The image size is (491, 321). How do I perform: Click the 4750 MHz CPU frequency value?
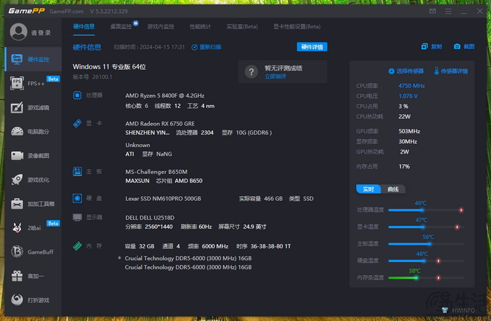pyautogui.click(x=412, y=86)
